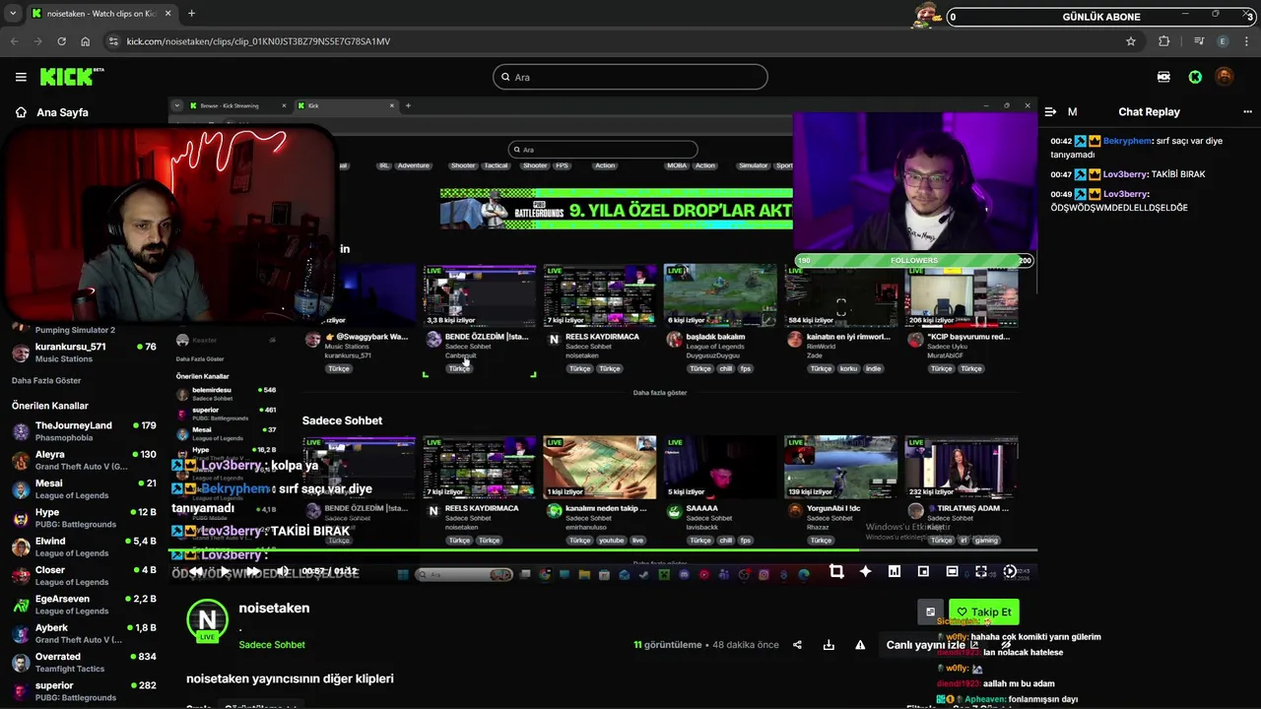Collapse the Chat Replay panel
The height and width of the screenshot is (709, 1261).
tap(1050, 112)
